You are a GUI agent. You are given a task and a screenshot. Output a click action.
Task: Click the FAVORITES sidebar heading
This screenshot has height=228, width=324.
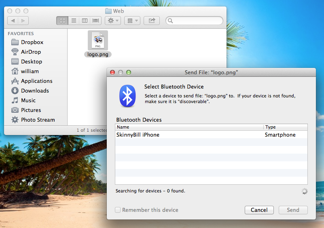[x=21, y=34]
